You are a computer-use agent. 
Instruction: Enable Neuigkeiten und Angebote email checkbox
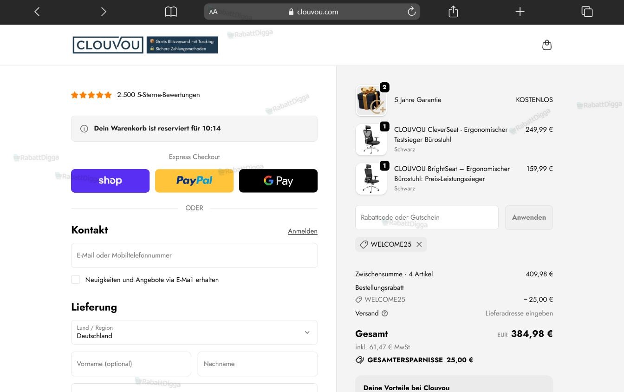pyautogui.click(x=76, y=280)
